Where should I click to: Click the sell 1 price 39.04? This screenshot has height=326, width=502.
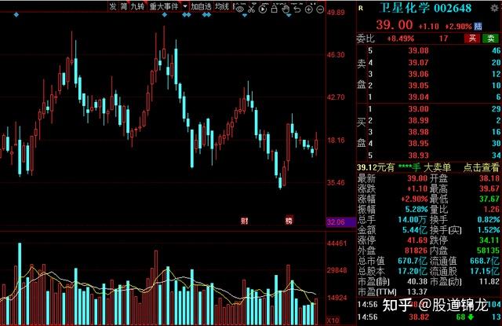point(418,97)
